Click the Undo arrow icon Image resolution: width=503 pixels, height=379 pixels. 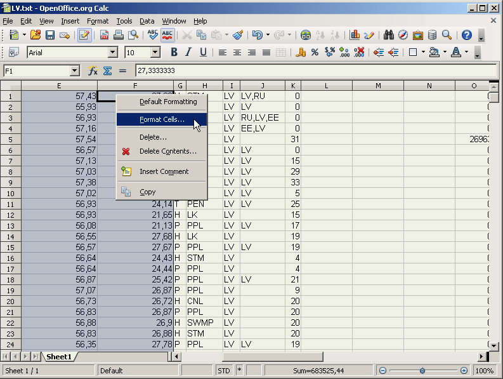(258, 35)
